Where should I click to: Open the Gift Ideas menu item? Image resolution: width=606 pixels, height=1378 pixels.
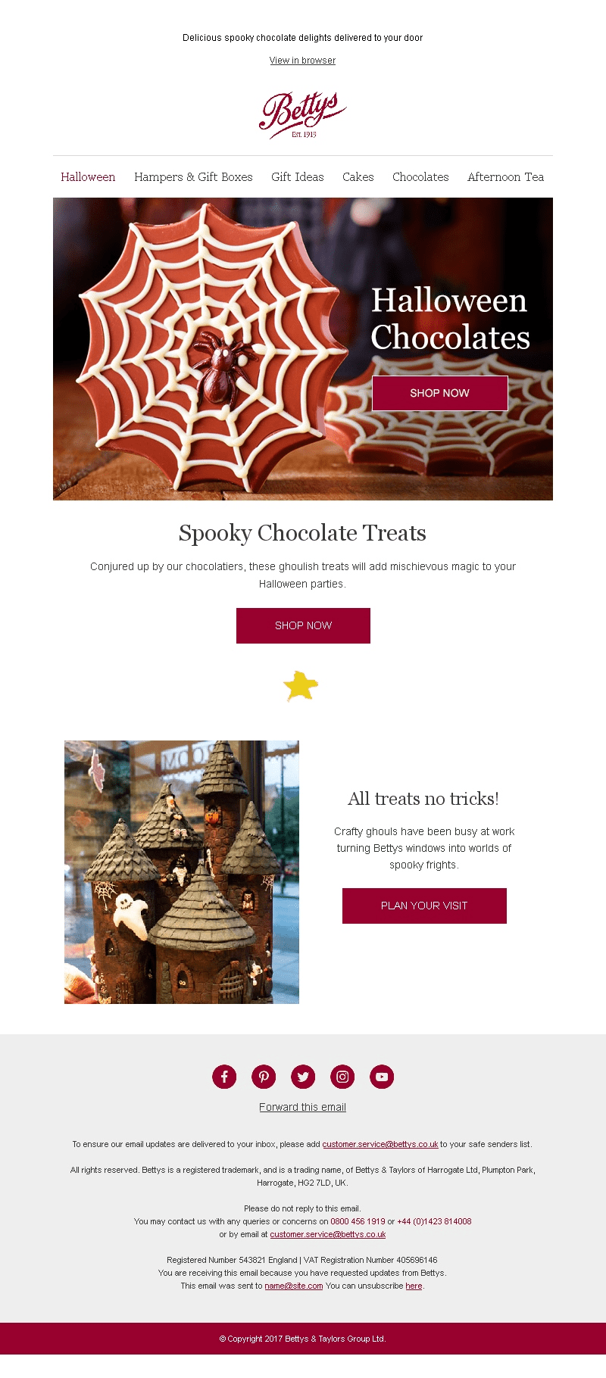[298, 177]
